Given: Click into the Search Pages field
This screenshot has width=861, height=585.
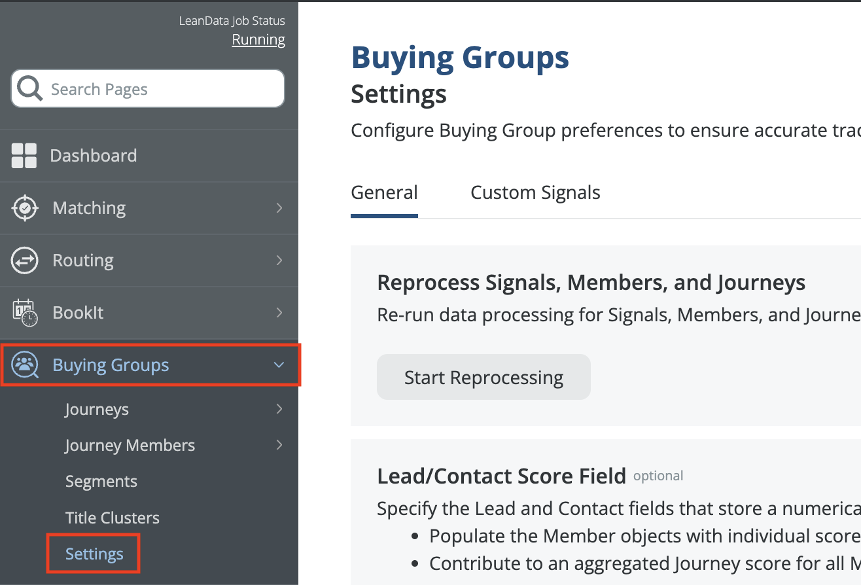Looking at the screenshot, I should [x=157, y=89].
